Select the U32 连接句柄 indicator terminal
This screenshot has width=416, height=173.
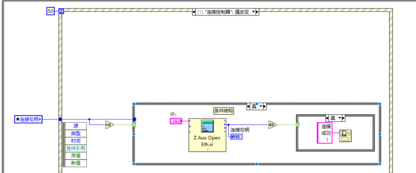237,137
